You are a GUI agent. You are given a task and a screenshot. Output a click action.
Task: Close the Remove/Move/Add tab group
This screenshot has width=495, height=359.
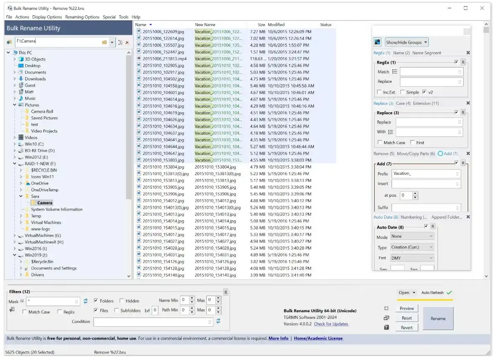[468, 154]
